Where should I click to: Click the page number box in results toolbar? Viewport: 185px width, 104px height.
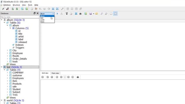65,77
